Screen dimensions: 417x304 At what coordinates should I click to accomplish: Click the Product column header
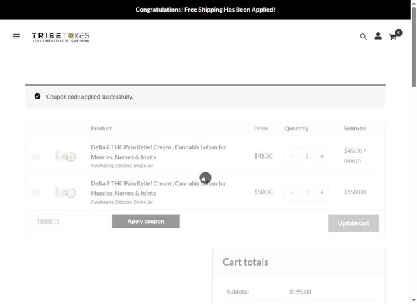[102, 129]
